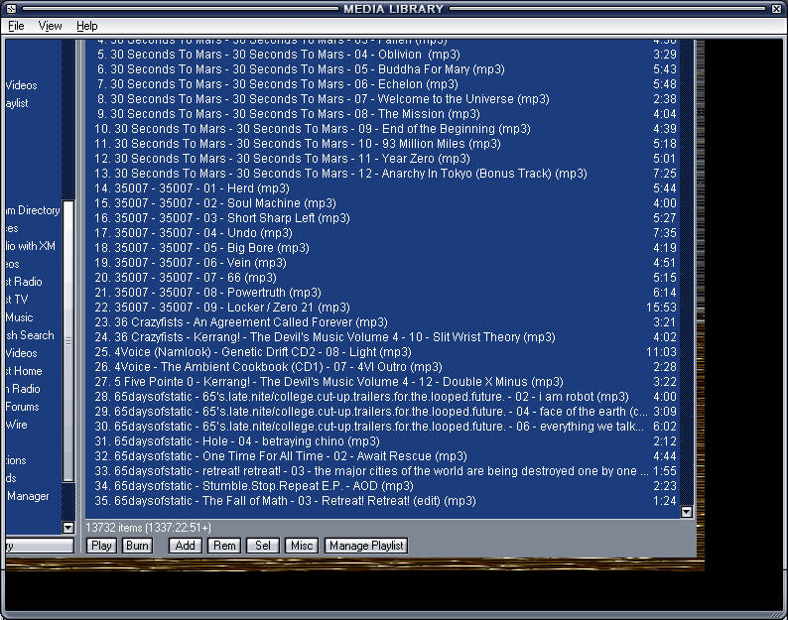Open the Help menu
The height and width of the screenshot is (620, 788).
click(x=87, y=26)
